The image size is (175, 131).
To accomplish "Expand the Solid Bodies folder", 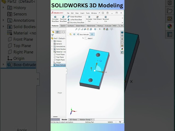I will [52, 49].
